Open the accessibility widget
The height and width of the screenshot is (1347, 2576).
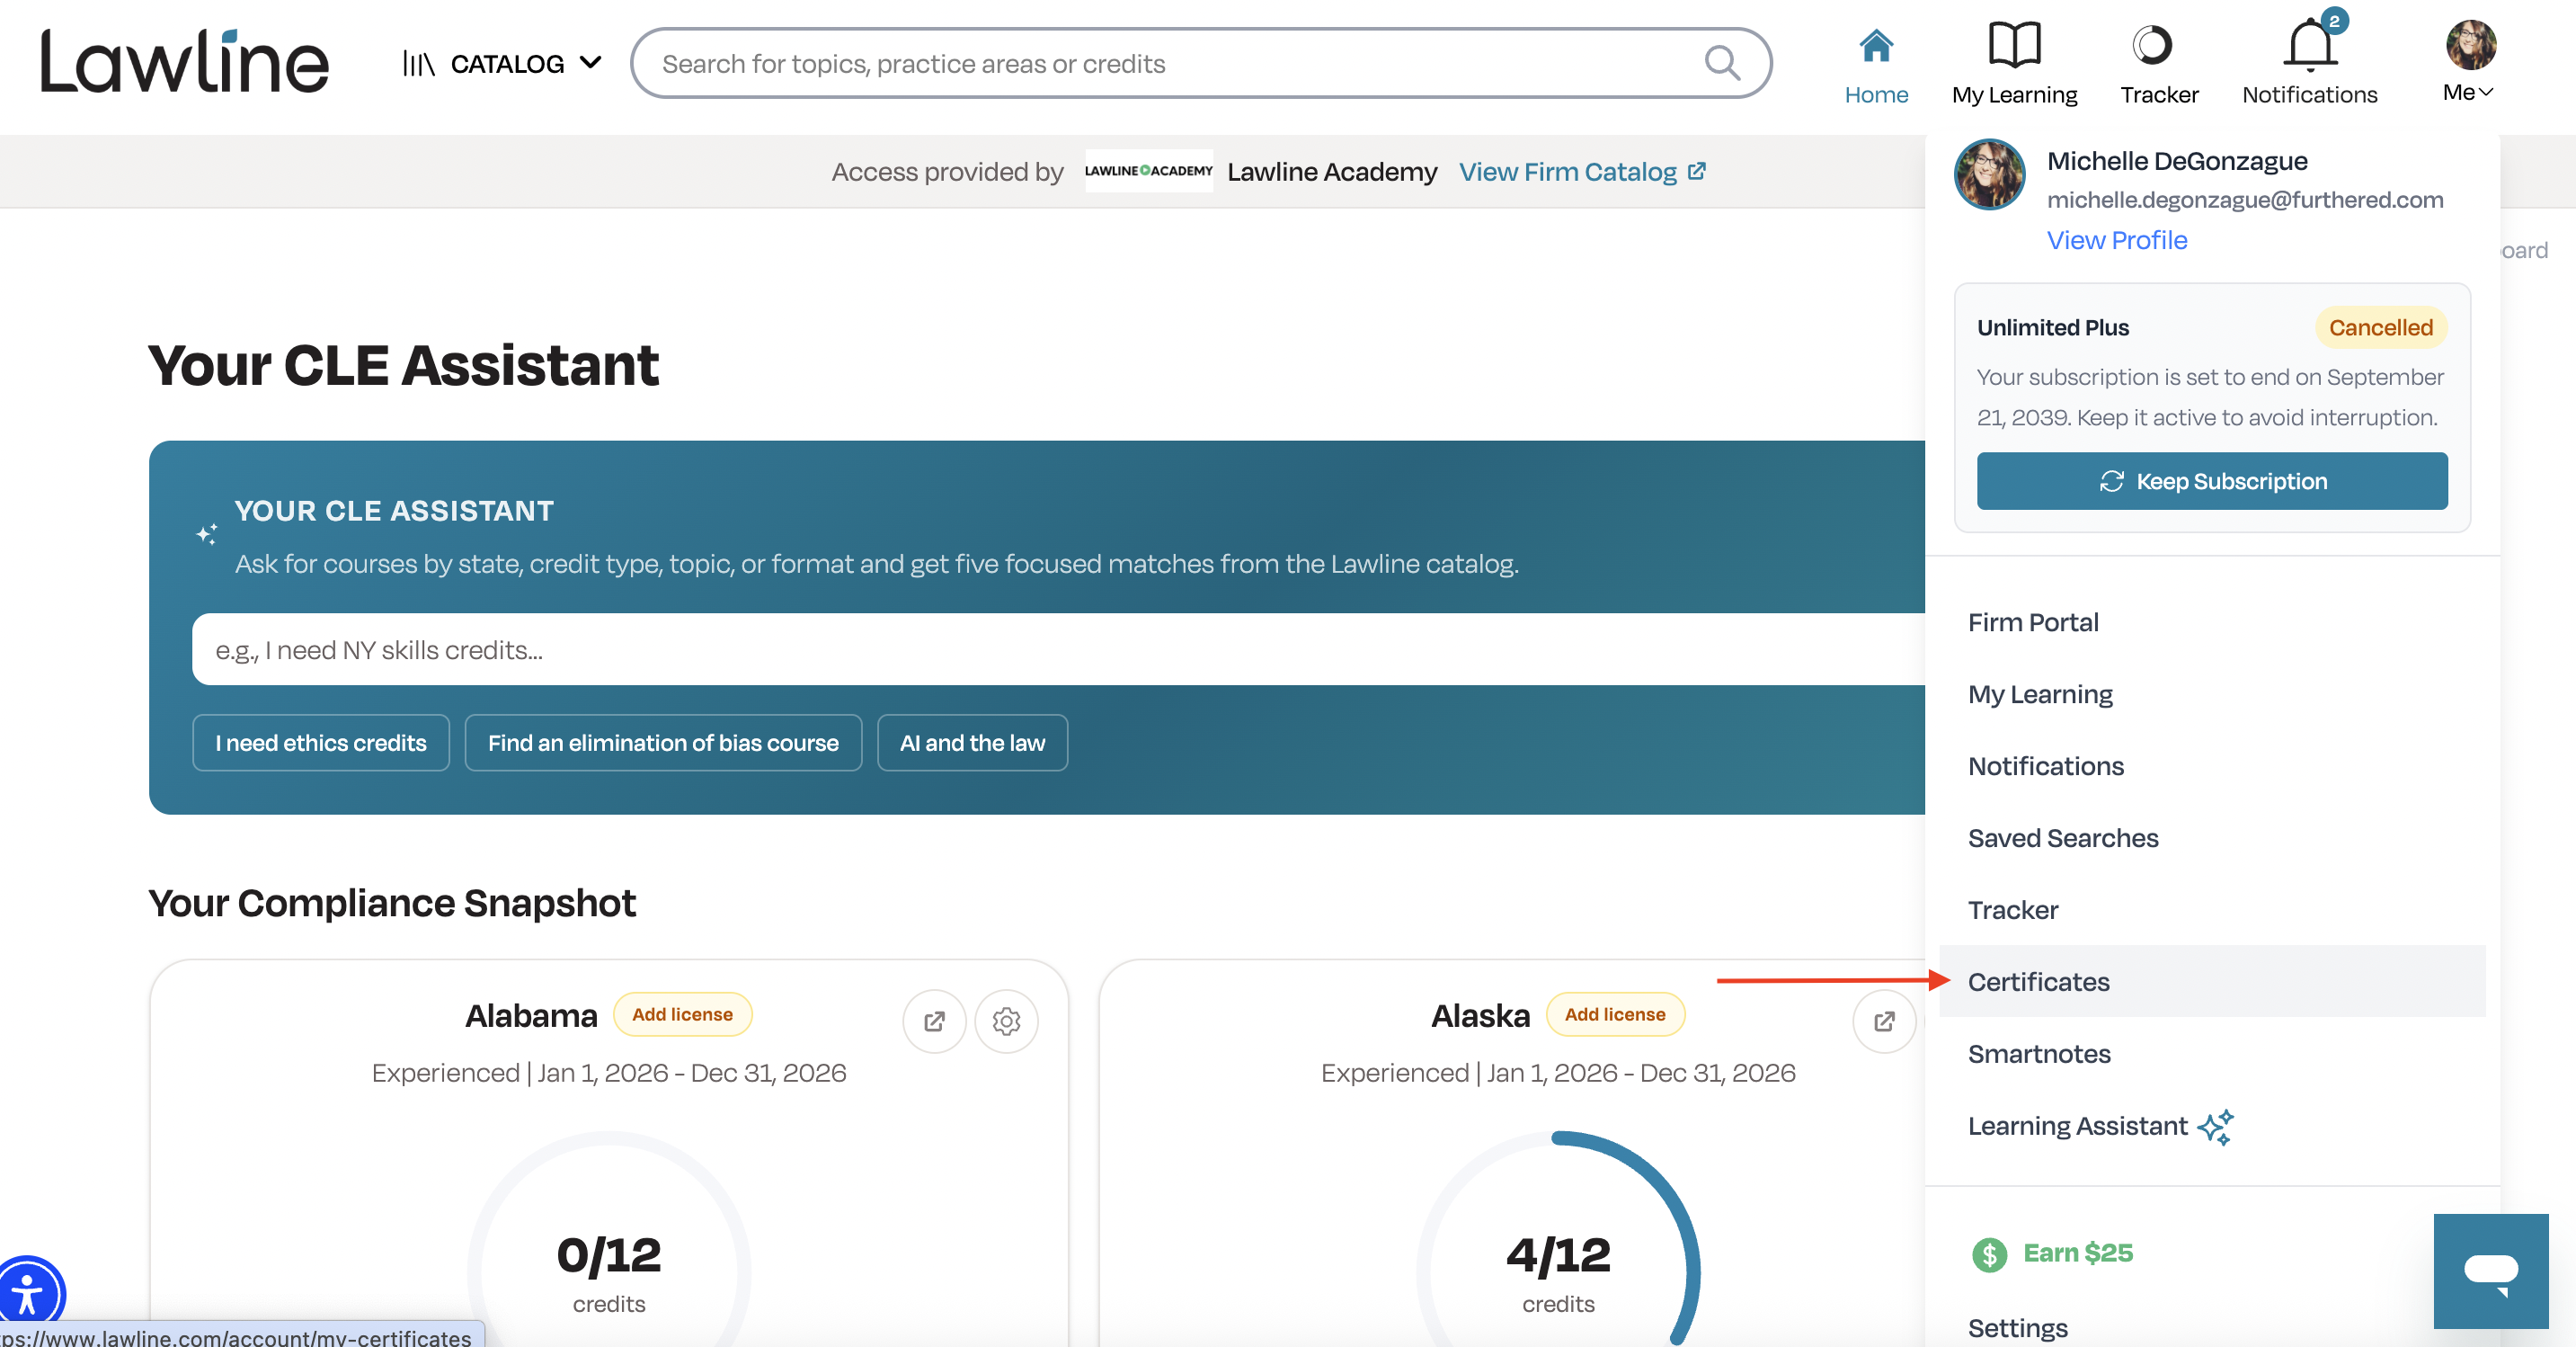coord(30,1294)
